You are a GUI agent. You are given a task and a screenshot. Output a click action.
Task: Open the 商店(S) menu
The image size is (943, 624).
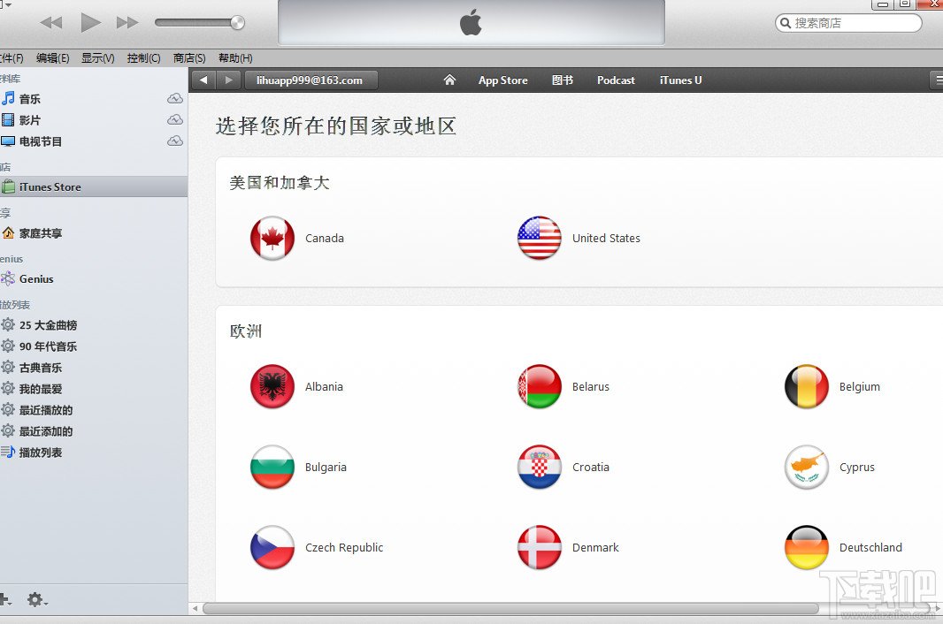(x=188, y=57)
